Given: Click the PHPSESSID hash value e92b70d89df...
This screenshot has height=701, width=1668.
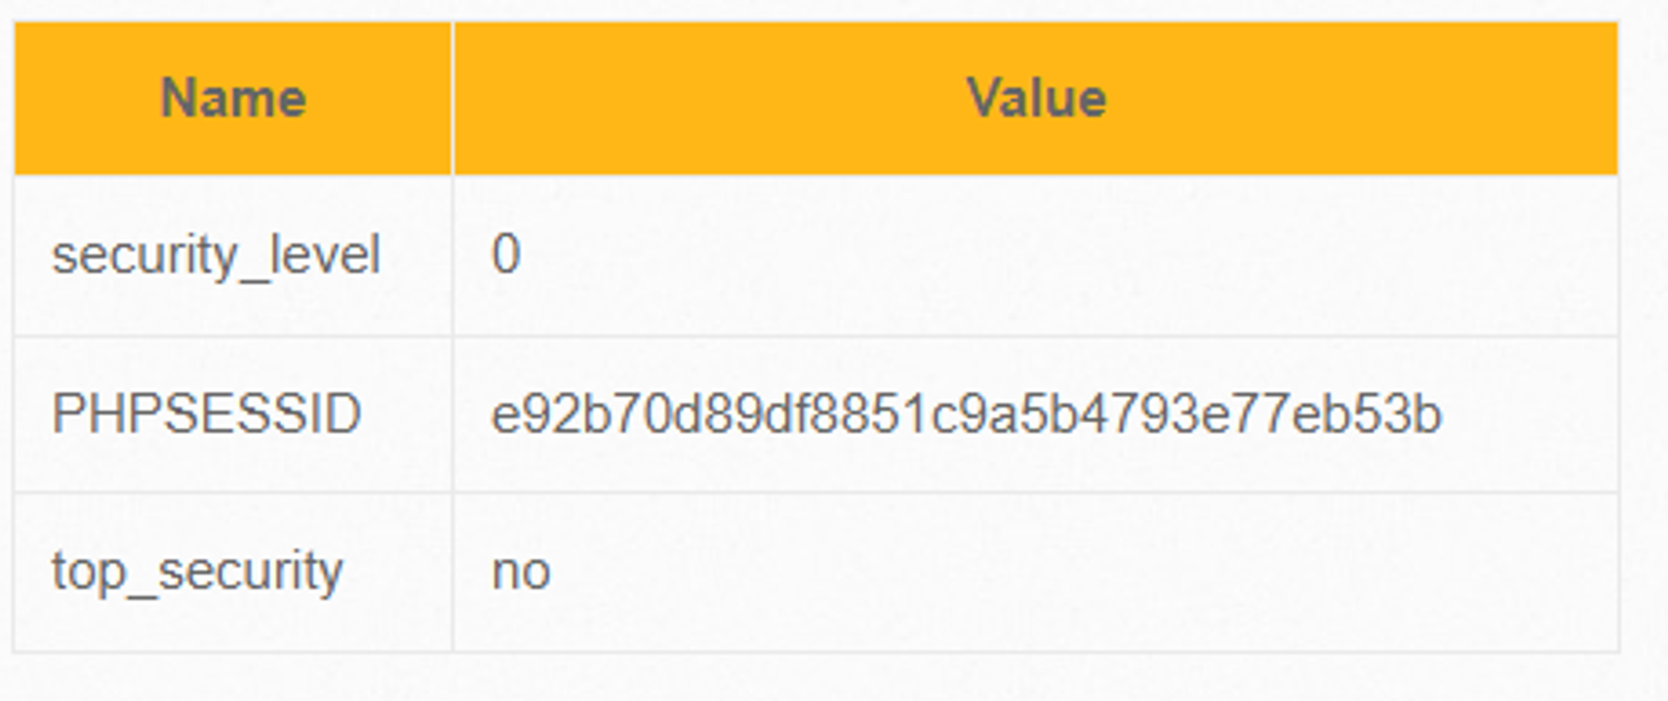Looking at the screenshot, I should pos(966,414).
